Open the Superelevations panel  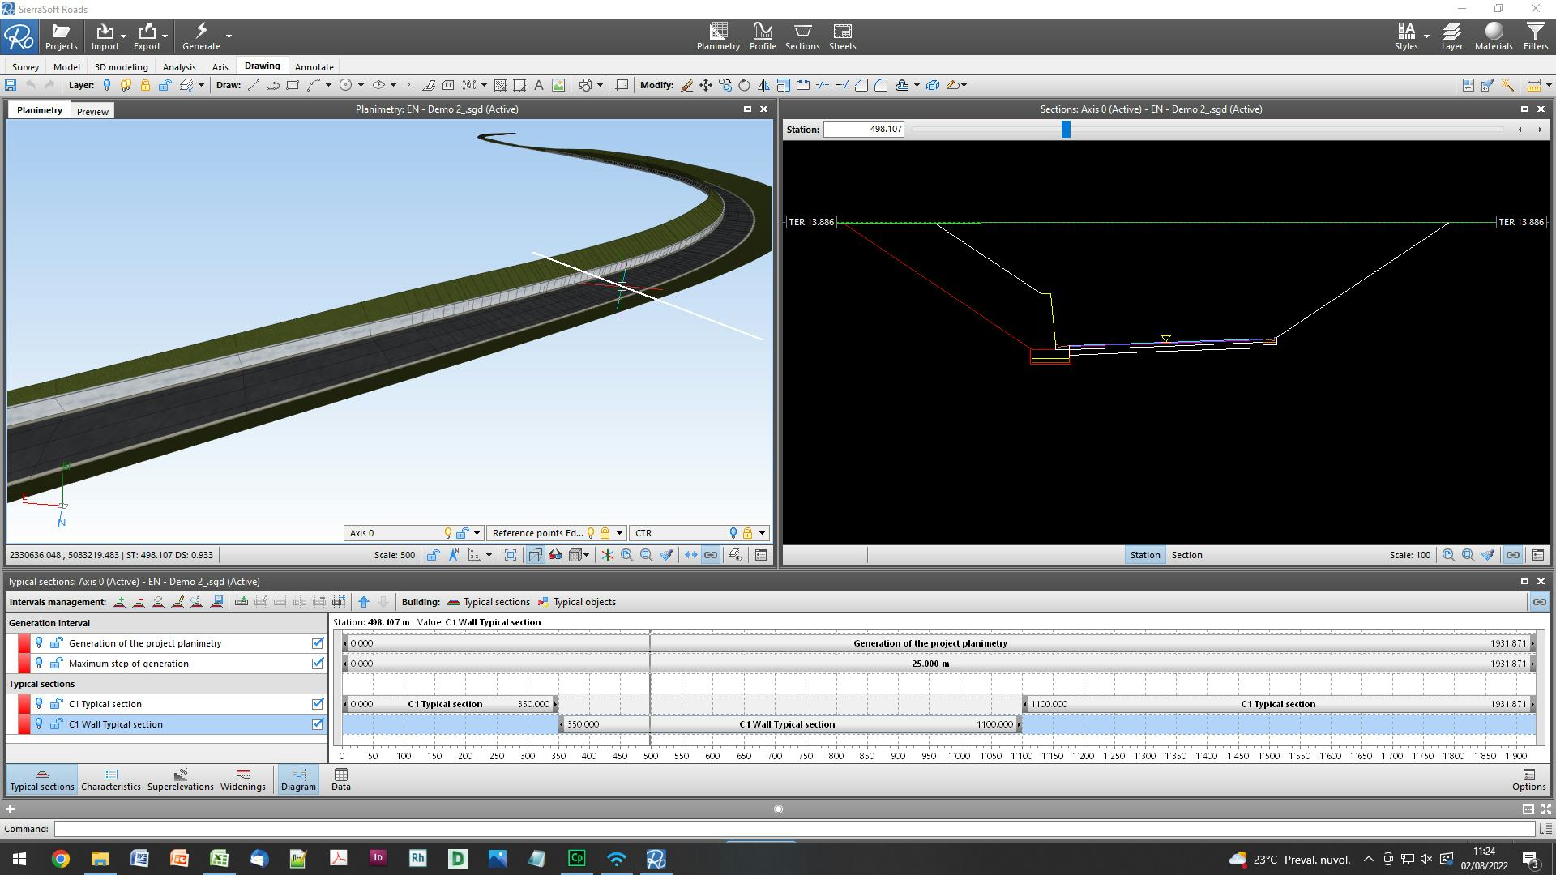pos(180,779)
